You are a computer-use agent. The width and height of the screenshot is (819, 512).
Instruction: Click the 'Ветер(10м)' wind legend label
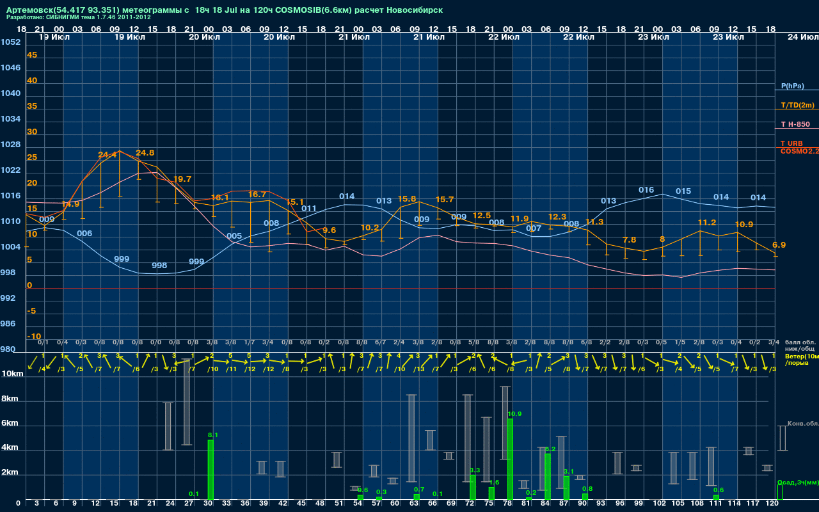point(802,355)
